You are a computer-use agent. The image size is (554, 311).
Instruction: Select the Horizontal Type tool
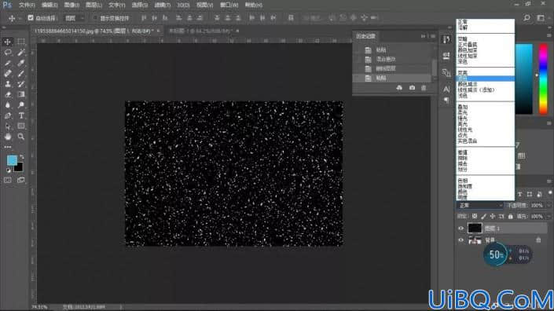(x=21, y=115)
